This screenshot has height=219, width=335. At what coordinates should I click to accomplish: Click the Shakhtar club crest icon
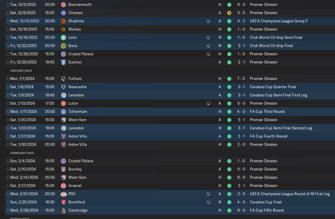pos(63,21)
